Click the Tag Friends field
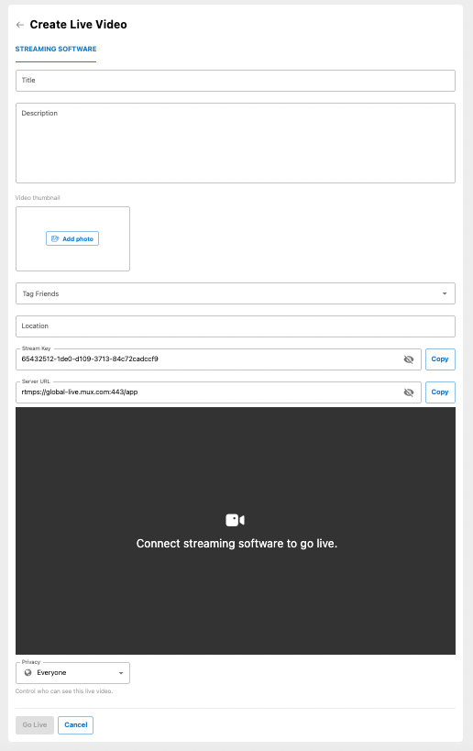This screenshot has width=473, height=751. click(235, 293)
